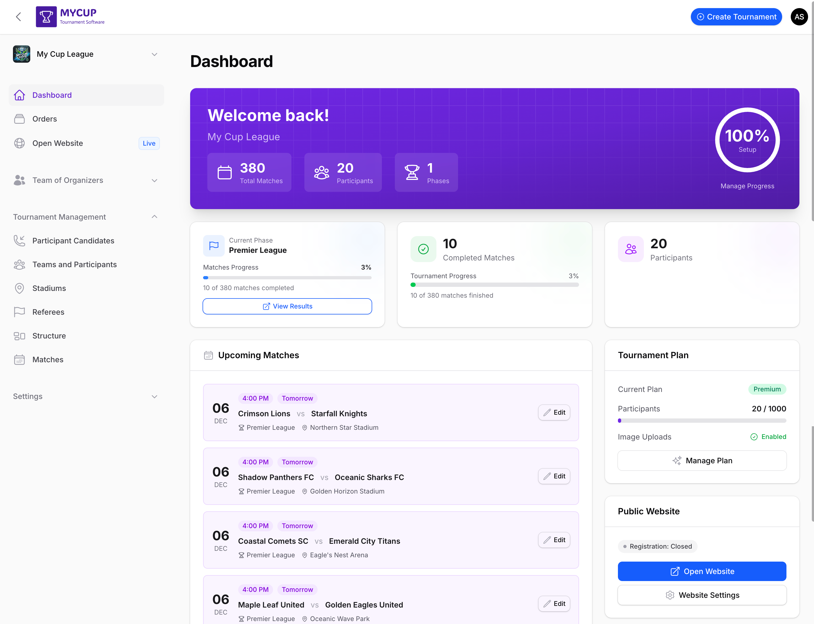
Task: Expand the My Cup League selector dropdown
Action: 154,54
